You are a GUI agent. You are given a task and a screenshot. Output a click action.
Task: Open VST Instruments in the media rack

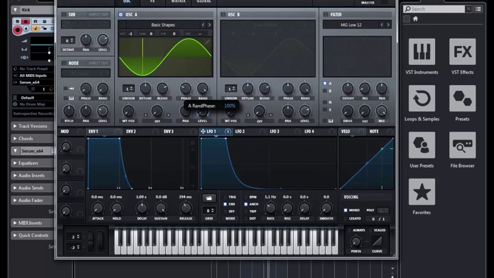click(421, 52)
